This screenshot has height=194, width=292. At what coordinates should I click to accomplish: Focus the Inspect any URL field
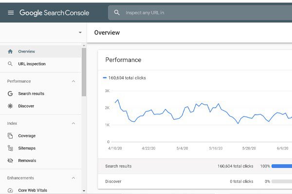[x=200, y=13]
